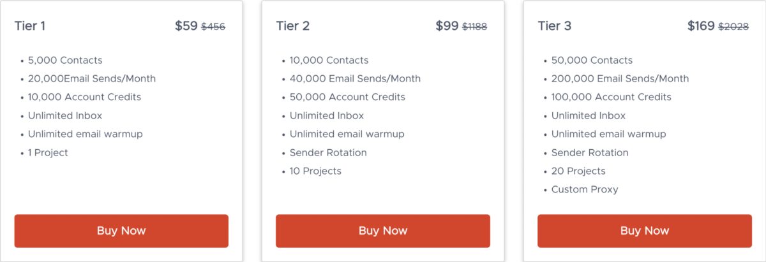Click the 20 Projects feature line
Image resolution: width=766 pixels, height=262 pixels.
[578, 171]
